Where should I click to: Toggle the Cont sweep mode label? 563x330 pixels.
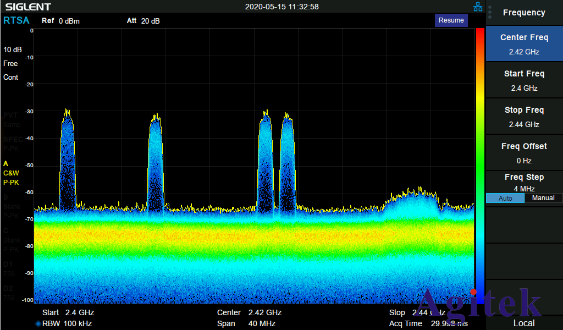tap(11, 77)
